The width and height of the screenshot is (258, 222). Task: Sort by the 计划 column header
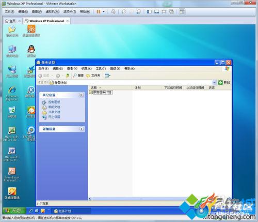pos(148,87)
